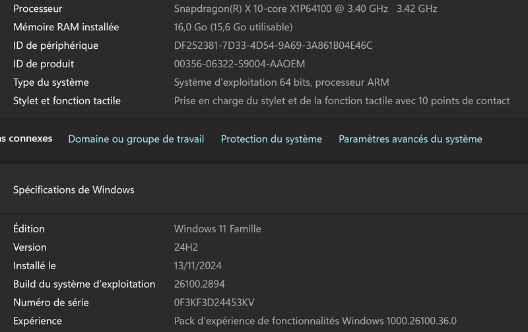Click the Numéro de série label

(51, 302)
